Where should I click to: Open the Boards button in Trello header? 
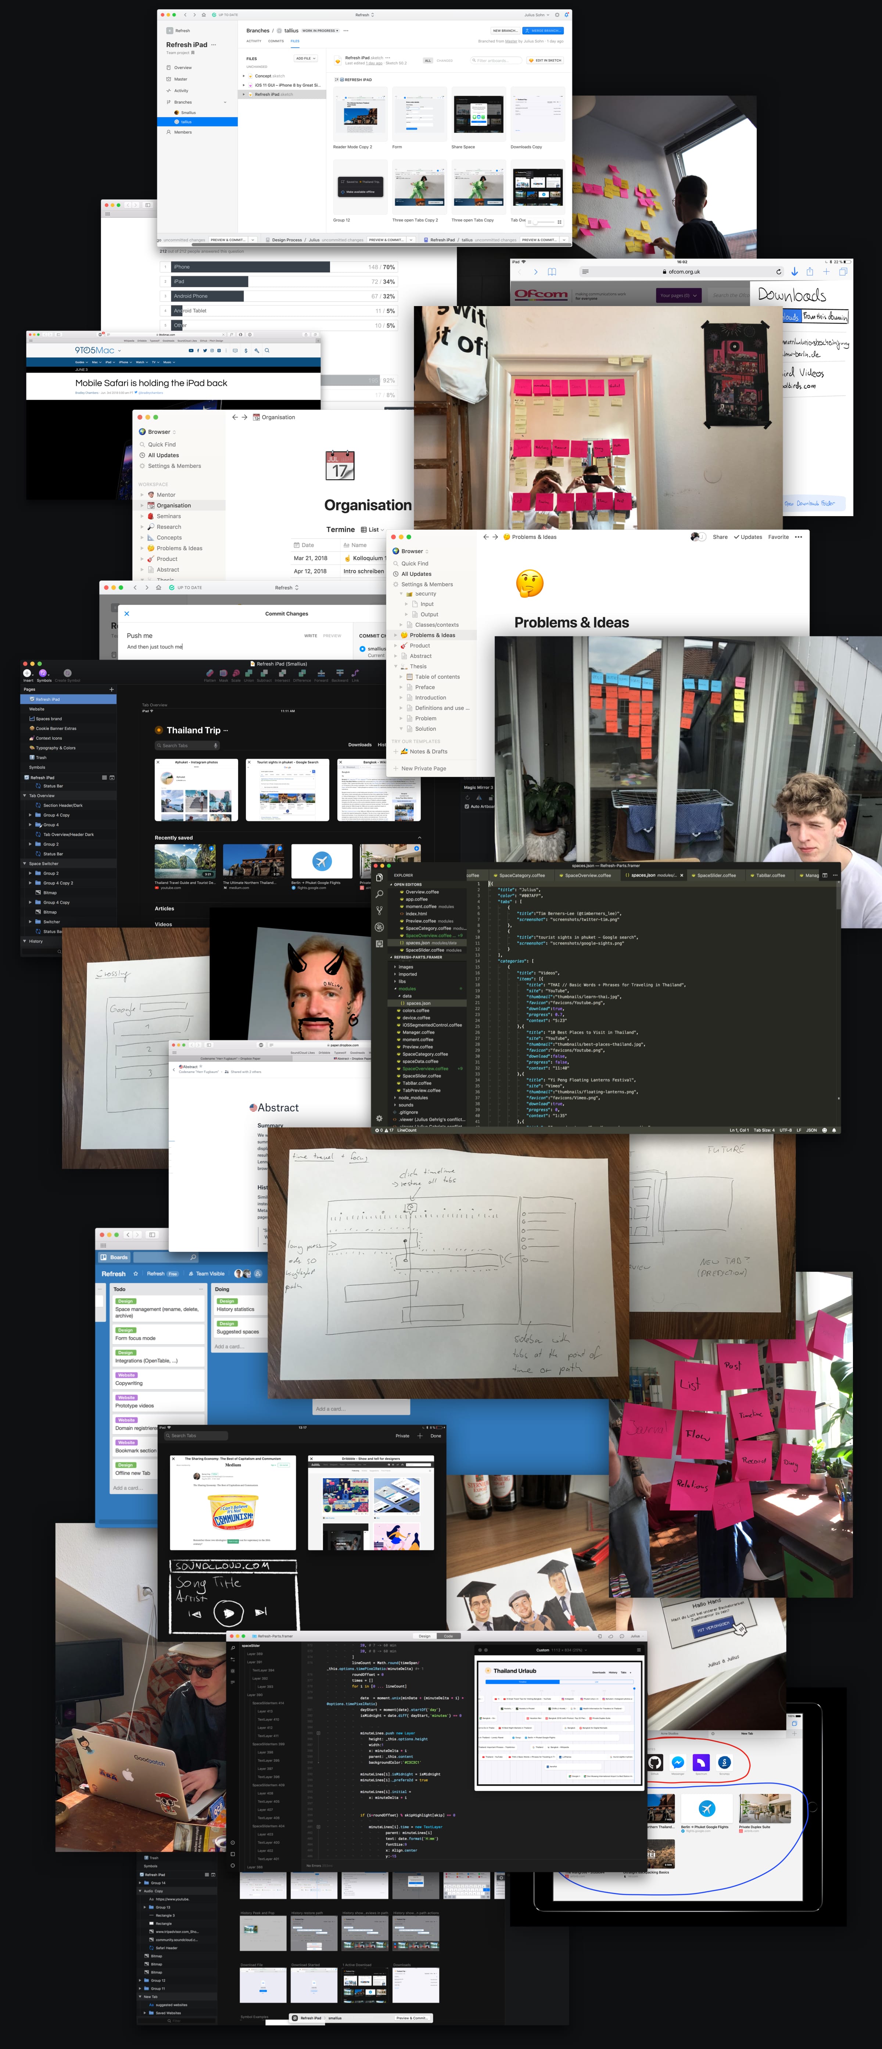(x=114, y=1258)
